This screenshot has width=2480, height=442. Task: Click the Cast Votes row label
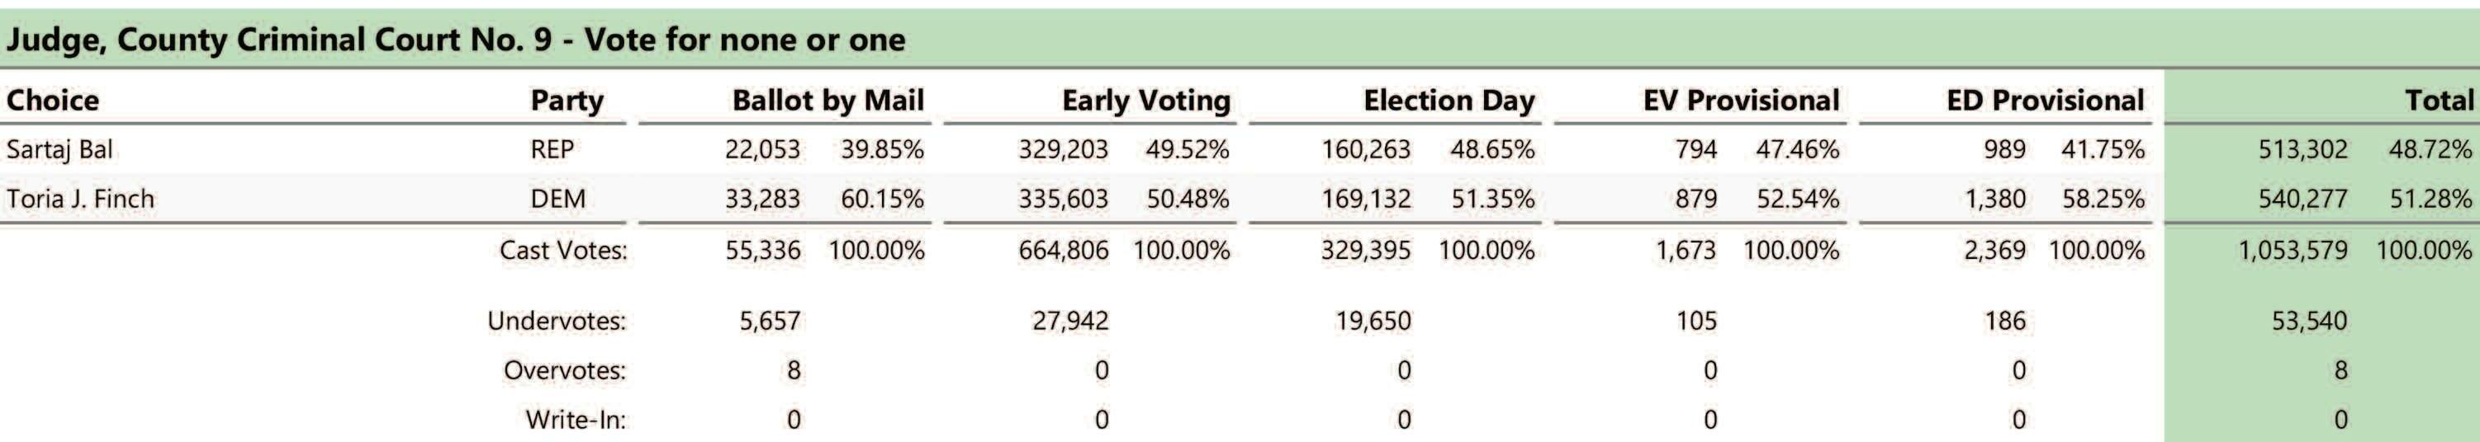(563, 251)
